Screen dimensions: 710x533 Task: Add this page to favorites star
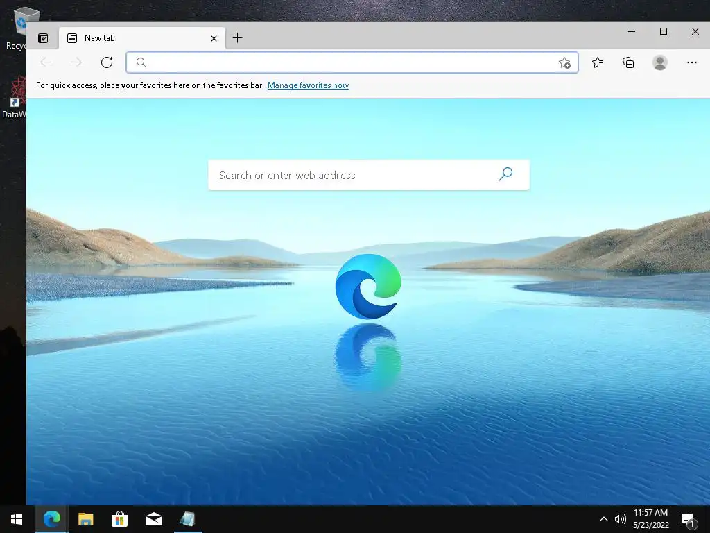pyautogui.click(x=564, y=62)
